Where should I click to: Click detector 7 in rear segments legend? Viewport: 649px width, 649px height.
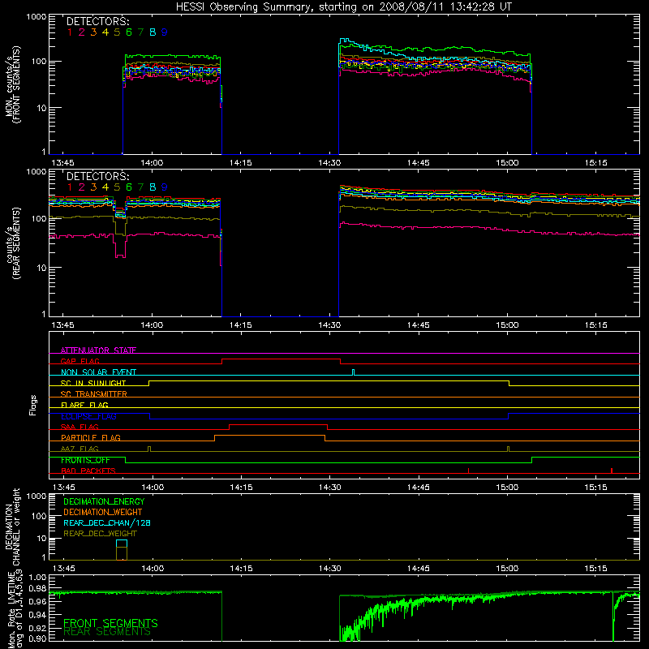(140, 187)
